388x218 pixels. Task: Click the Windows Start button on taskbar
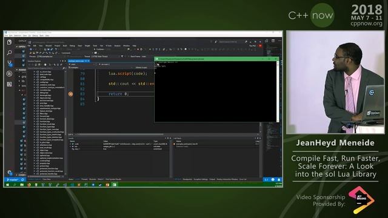click(x=7, y=185)
